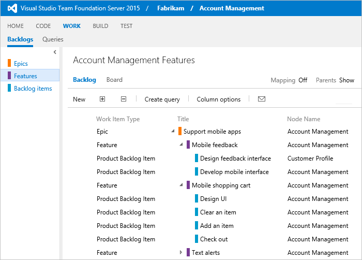Open Column options
This screenshot has width=362, height=260.
point(219,99)
